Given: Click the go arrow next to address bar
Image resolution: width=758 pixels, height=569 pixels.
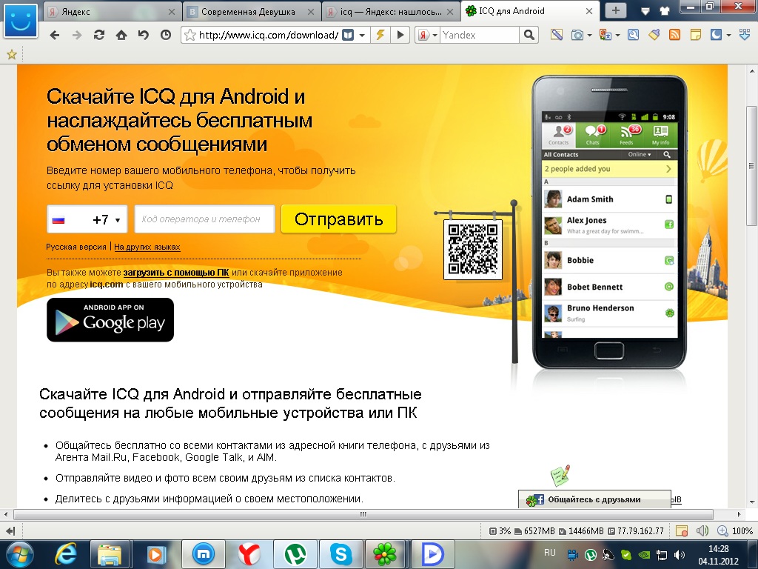Looking at the screenshot, I should (400, 35).
